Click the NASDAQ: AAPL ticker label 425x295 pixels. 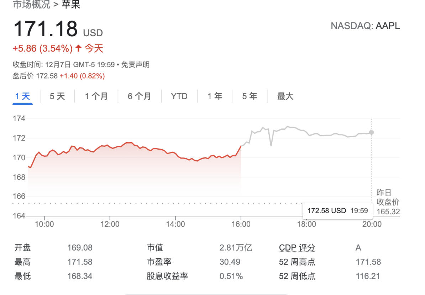pyautogui.click(x=365, y=26)
